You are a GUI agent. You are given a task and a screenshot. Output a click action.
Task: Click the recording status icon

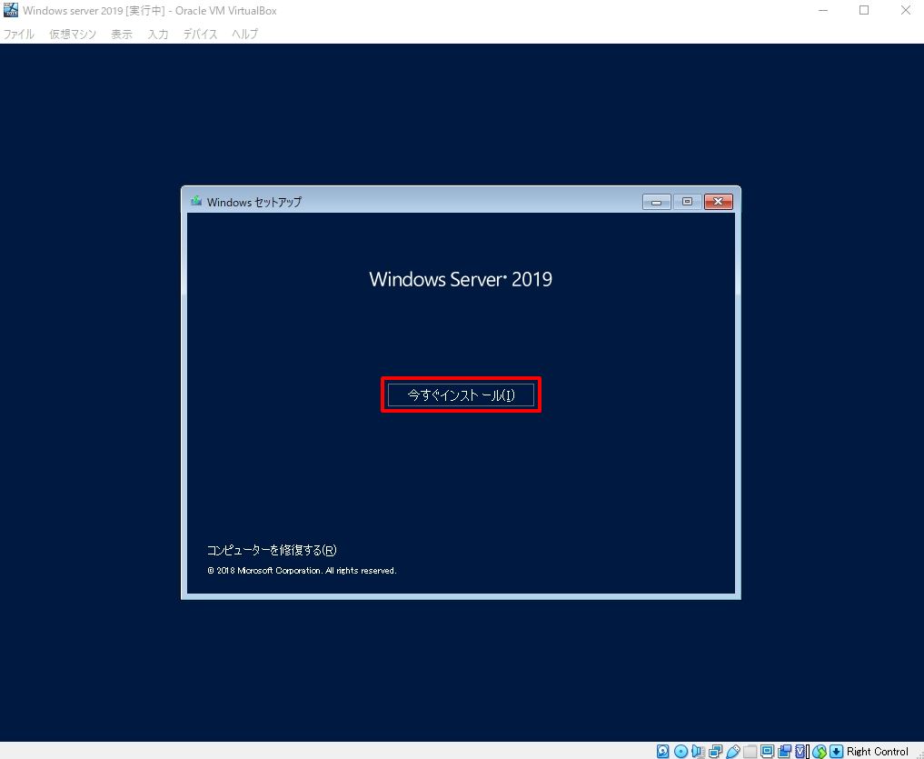(x=784, y=752)
